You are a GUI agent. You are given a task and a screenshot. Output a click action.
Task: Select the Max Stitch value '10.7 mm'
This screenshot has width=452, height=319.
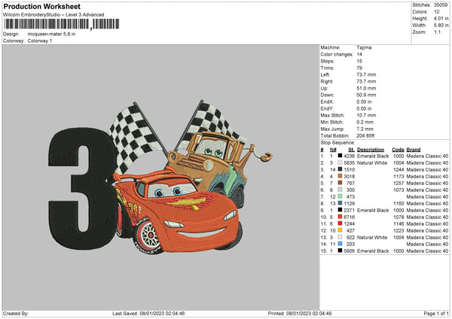tap(366, 115)
